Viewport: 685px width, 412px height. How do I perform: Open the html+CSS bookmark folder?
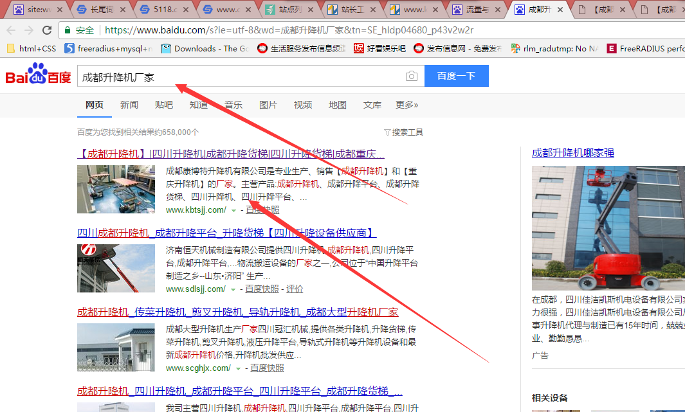pyautogui.click(x=32, y=48)
